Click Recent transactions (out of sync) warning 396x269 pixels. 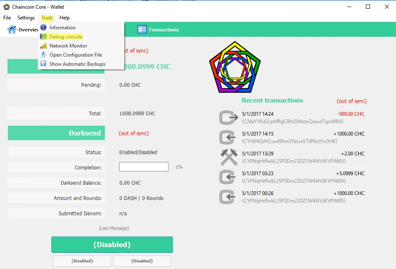(x=351, y=101)
